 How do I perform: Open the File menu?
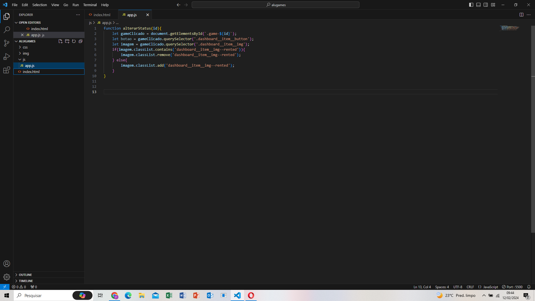click(x=15, y=5)
